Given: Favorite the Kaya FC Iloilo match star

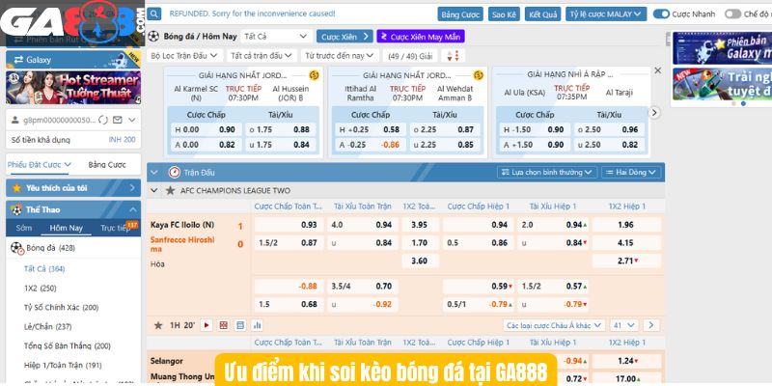Looking at the screenshot, I should pos(158,325).
